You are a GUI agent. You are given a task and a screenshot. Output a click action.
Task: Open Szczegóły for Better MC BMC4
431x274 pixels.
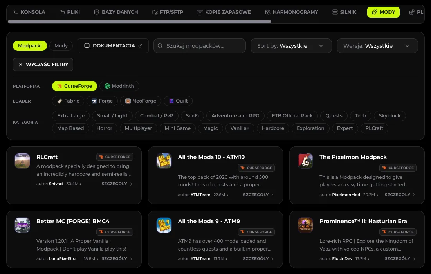pos(117,259)
